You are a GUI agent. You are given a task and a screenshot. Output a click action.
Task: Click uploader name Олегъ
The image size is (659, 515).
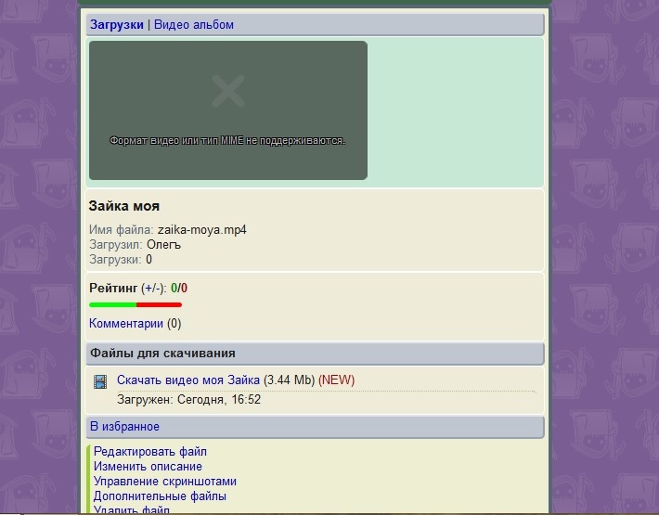(x=164, y=245)
